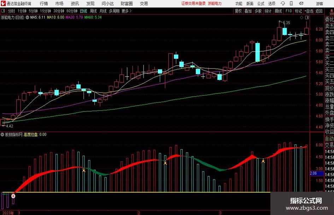Screen dimensions: 334x215
Task: Open the 功能 menu
Action: click(239, 4)
